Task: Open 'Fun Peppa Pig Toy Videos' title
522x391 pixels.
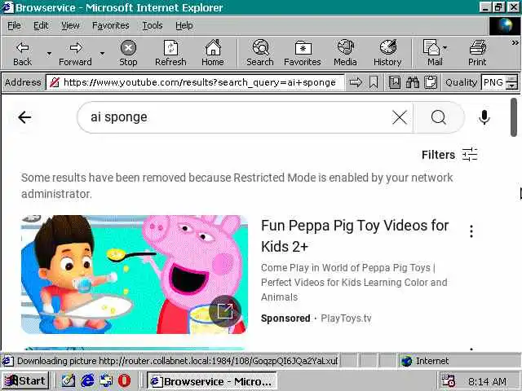Action: pos(355,236)
